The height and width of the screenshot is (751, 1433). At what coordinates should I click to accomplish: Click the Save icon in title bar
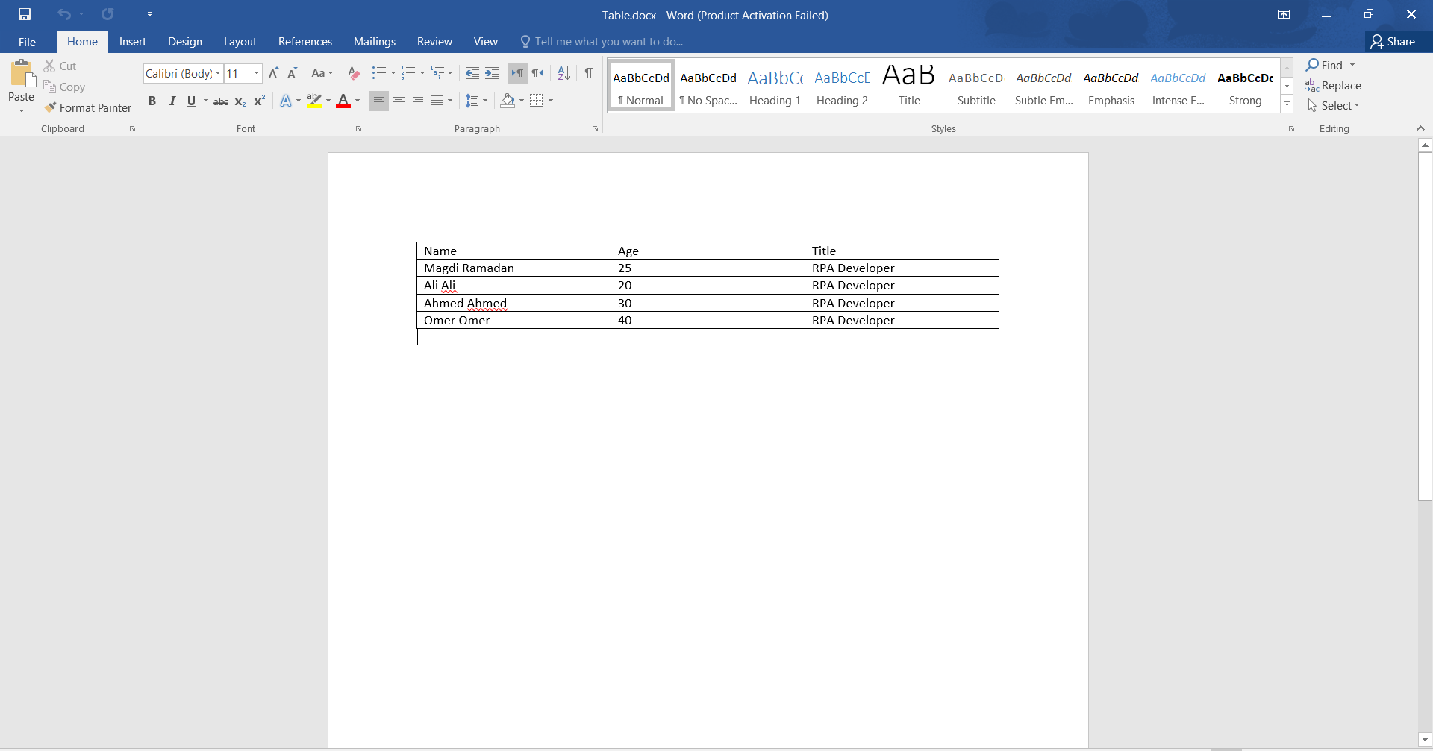(x=25, y=14)
